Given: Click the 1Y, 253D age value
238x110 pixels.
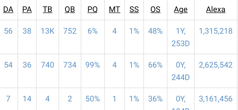Looking at the screenshot, I should click(x=181, y=37).
